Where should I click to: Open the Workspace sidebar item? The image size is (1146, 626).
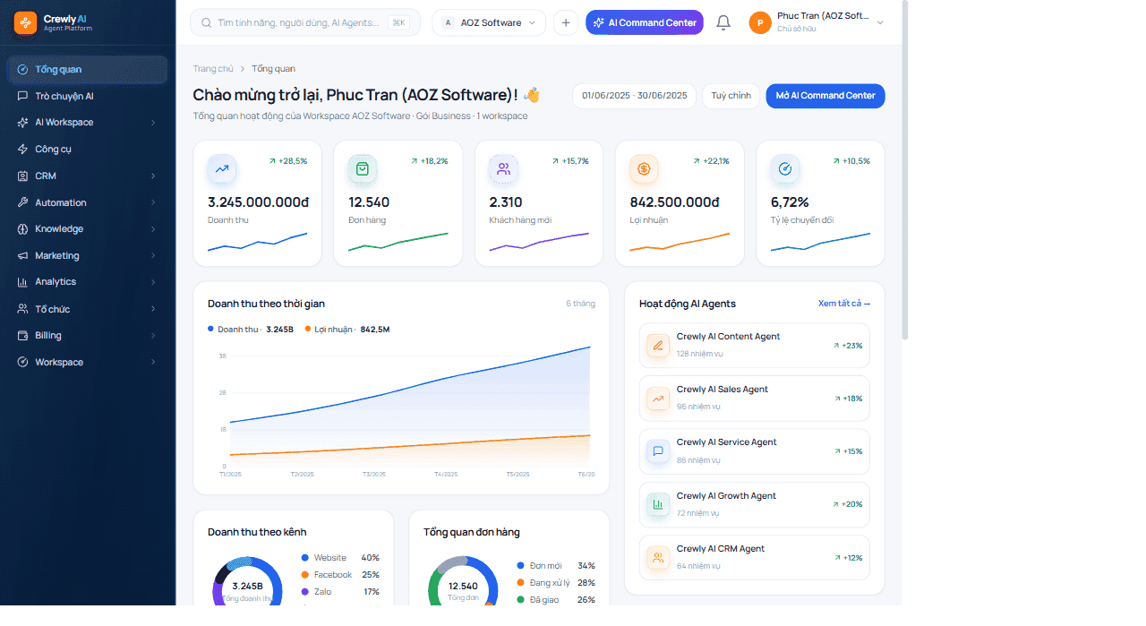click(87, 363)
